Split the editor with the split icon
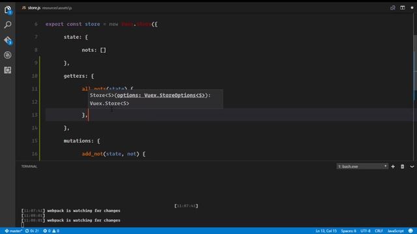Viewport: 417px width, 234px height. 403,8
